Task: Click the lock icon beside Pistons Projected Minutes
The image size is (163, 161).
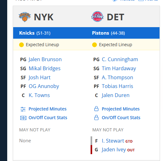Action: pos(96,109)
